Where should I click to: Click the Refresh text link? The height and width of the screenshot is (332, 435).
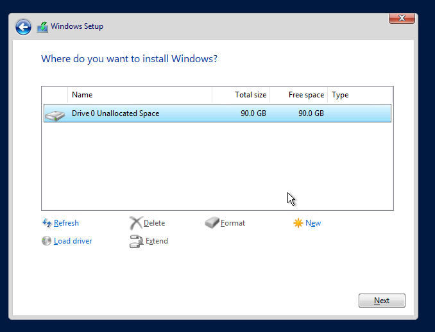[66, 223]
